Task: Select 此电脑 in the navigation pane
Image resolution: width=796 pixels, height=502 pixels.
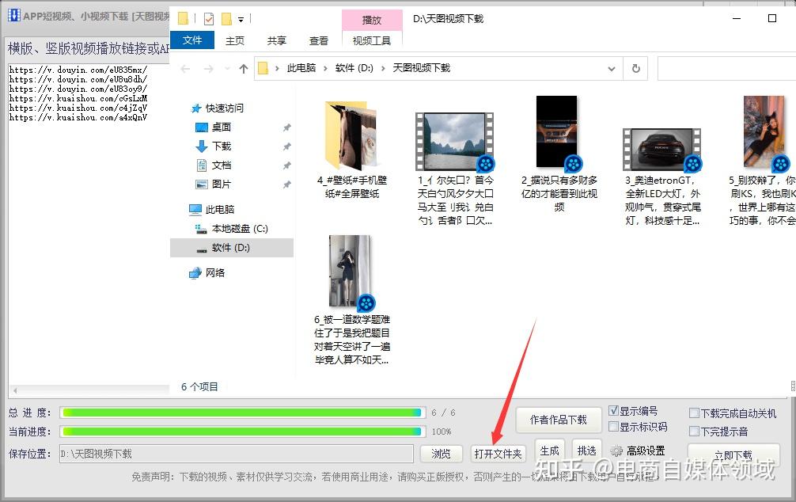Action: pyautogui.click(x=219, y=209)
